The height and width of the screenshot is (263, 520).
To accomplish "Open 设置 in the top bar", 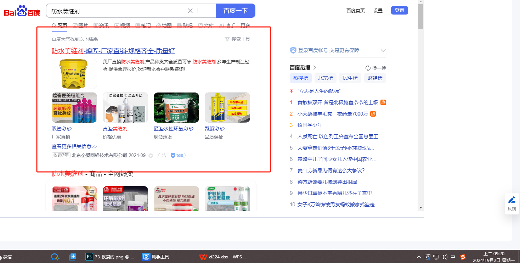I will tap(378, 11).
